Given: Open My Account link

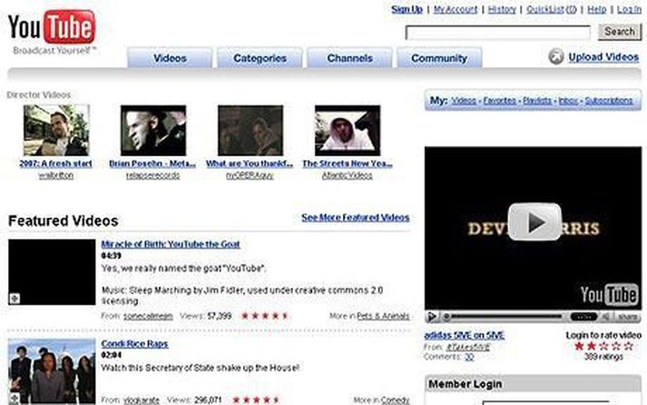Looking at the screenshot, I should (x=456, y=9).
